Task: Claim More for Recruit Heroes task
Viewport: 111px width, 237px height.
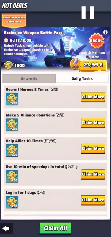Action: click(93, 97)
